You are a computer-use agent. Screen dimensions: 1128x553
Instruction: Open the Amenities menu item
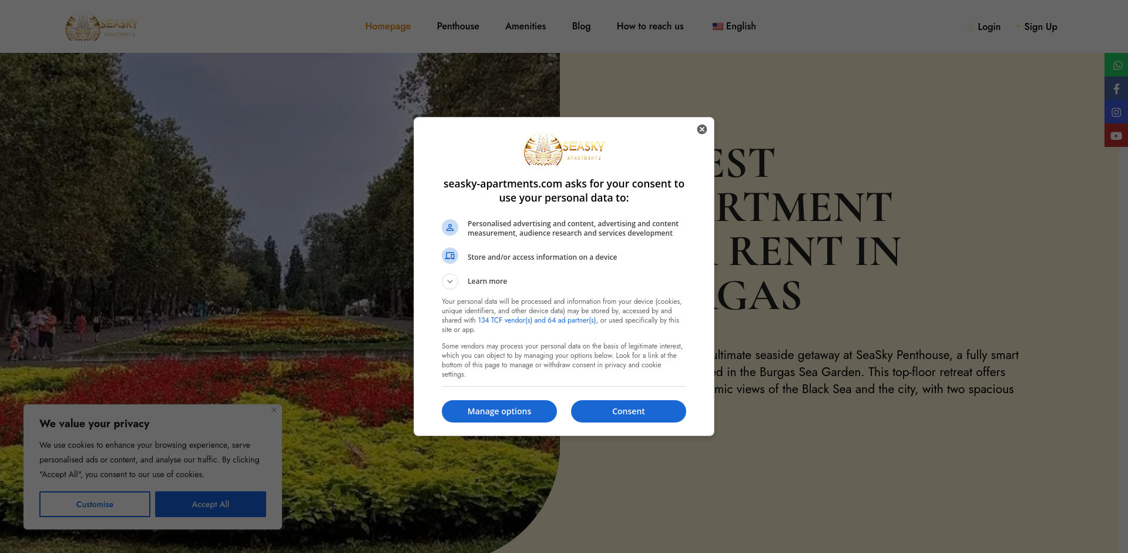tap(525, 26)
